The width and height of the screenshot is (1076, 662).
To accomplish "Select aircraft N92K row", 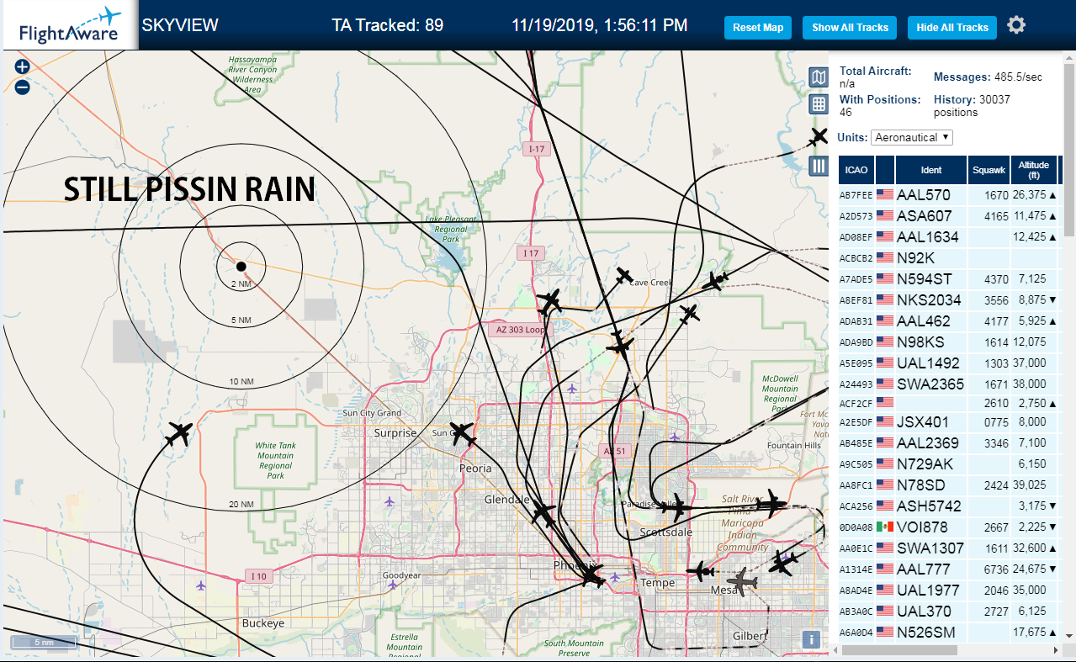I will click(949, 257).
